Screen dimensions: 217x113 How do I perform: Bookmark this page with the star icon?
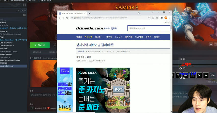(x=157, y=18)
